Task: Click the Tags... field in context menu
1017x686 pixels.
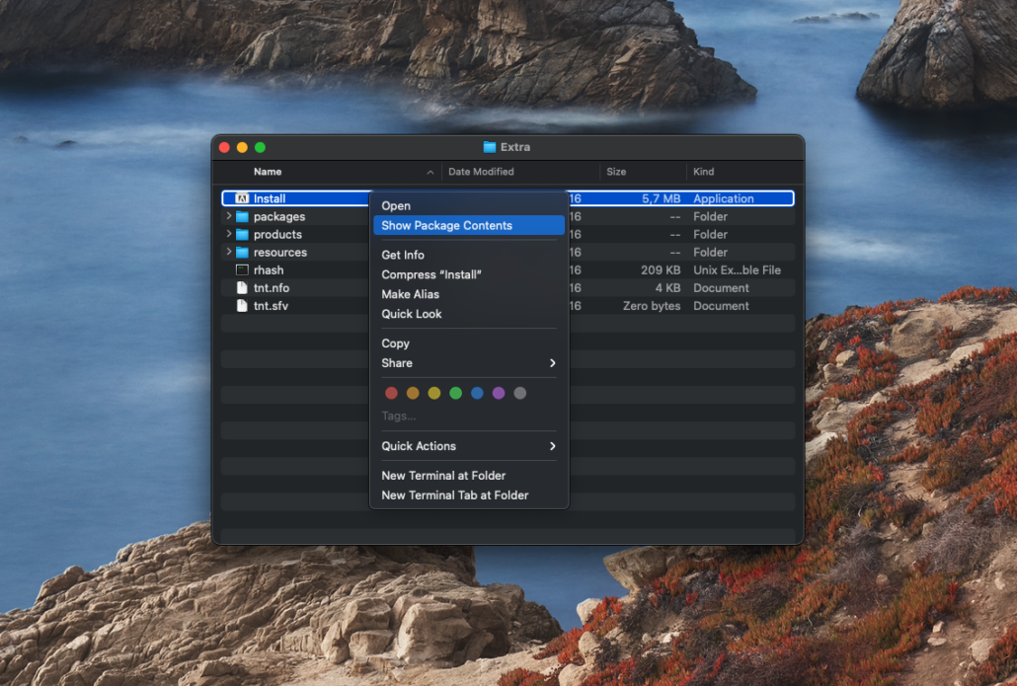Action: coord(399,416)
